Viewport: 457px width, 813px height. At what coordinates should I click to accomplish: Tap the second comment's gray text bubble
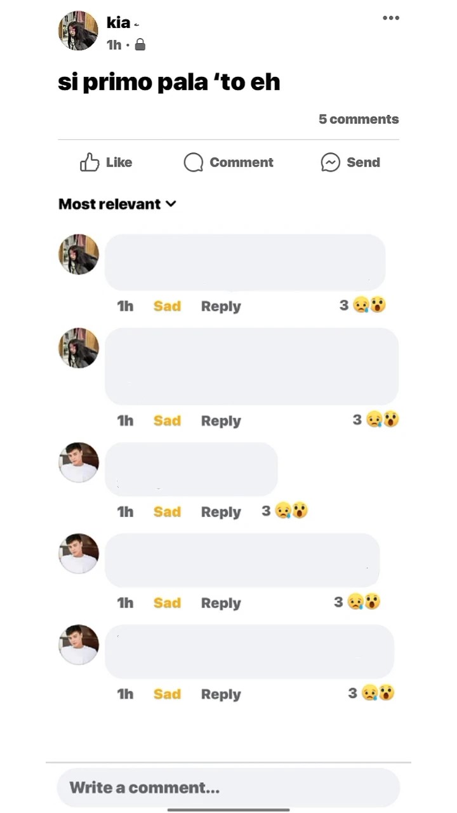(251, 366)
